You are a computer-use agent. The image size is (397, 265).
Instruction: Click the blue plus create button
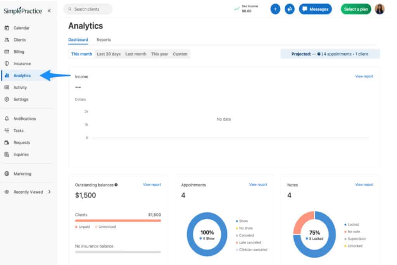click(275, 9)
